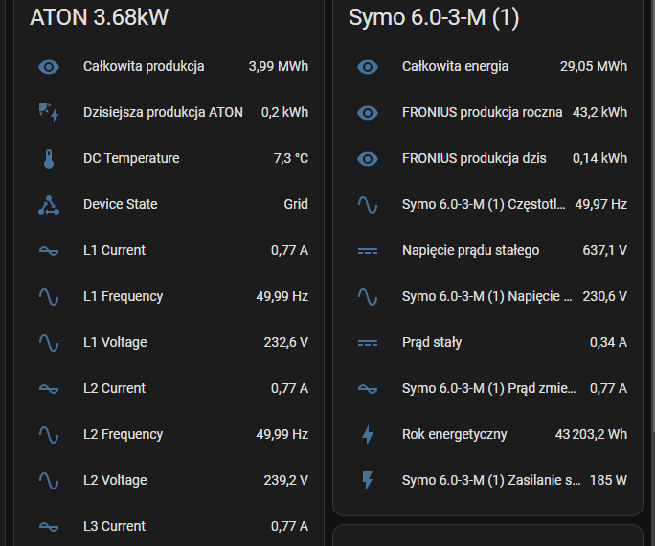
Task: Click the eye icon beside Całkowita energia
Action: [368, 67]
